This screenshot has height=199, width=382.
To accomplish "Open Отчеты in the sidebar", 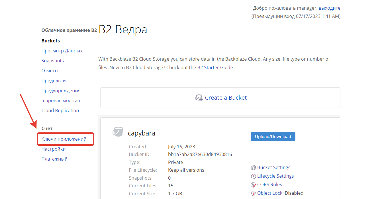I will tap(50, 71).
